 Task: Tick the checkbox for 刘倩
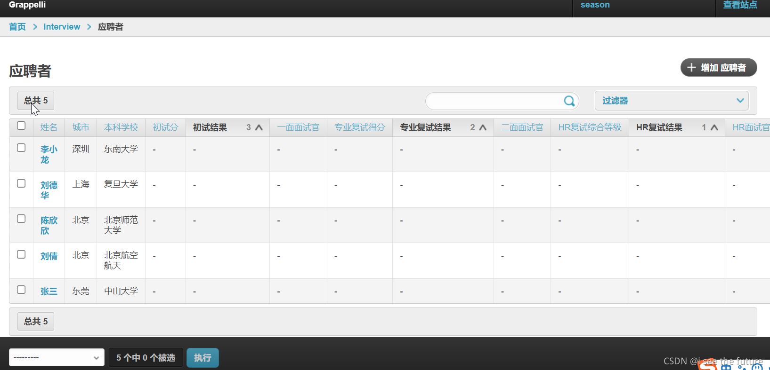(x=21, y=254)
